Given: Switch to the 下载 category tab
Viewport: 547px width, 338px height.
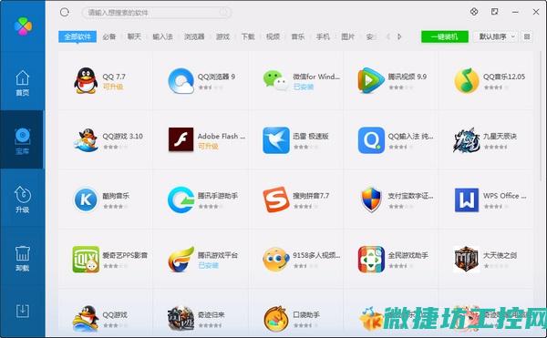Looking at the screenshot, I should pos(248,36).
